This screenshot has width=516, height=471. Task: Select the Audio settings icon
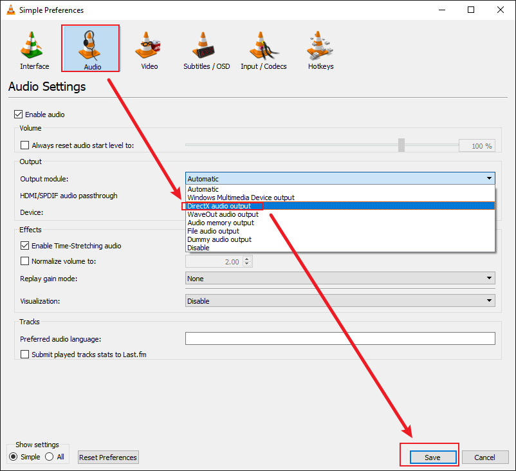click(91, 48)
